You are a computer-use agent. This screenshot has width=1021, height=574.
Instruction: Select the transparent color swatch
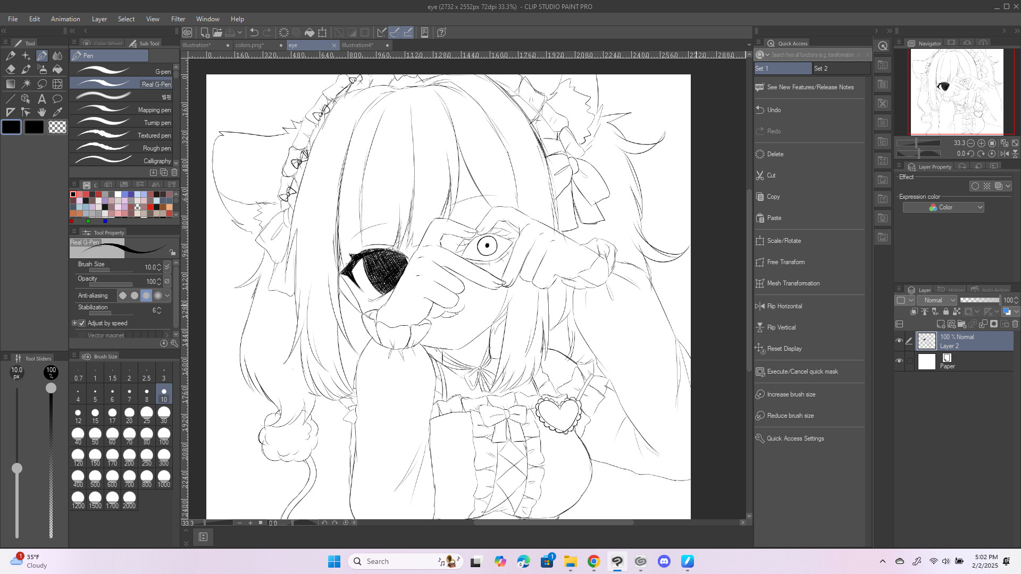[x=57, y=127]
